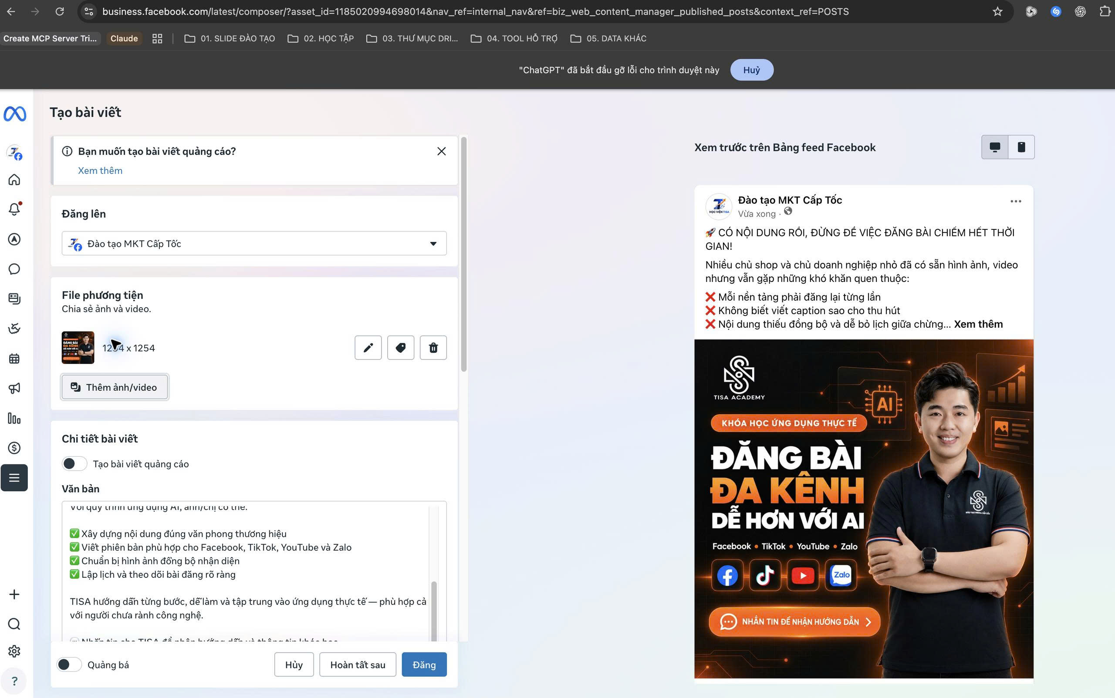Click the Hoàn tất sau button

358,665
